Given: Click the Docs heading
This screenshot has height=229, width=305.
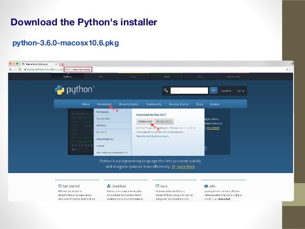Looking at the screenshot, I should [163, 186].
